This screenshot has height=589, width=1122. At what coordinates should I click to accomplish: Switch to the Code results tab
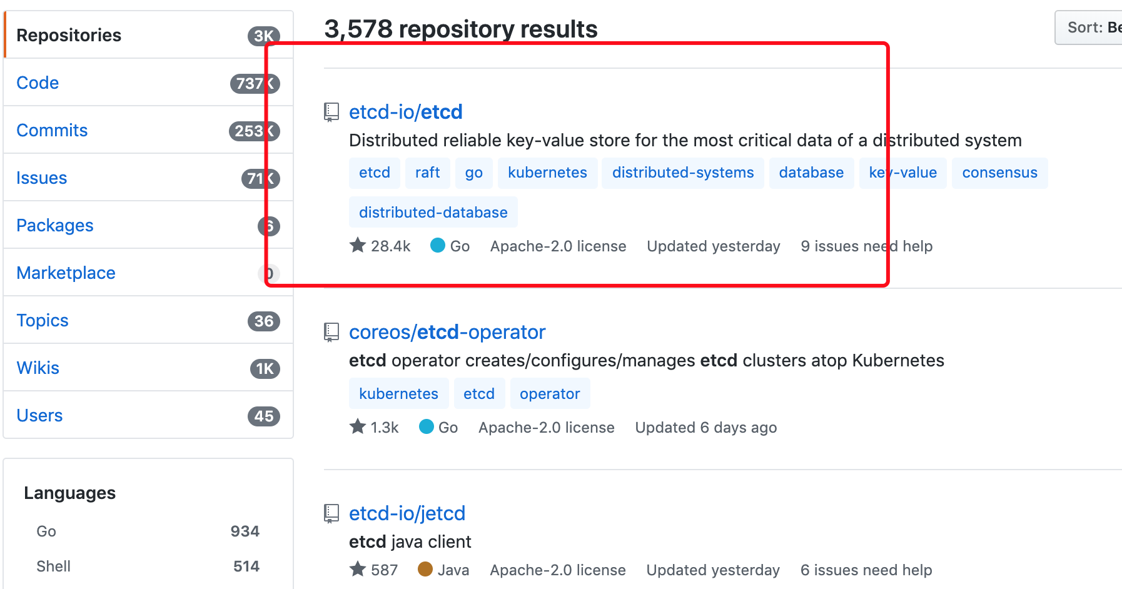pyautogui.click(x=38, y=83)
